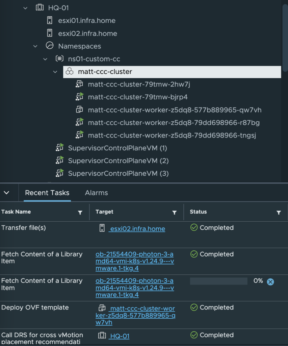Switch to the Alarms tab
The image size is (288, 346).
[96, 193]
